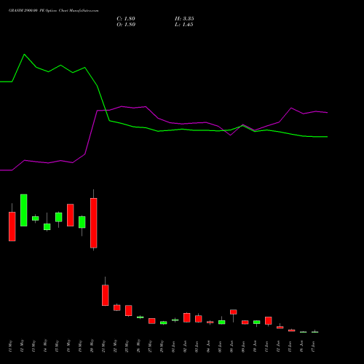Viewport: 364px width, 364px height.
Task: Select the 11 May date label
Action: pos(10,347)
